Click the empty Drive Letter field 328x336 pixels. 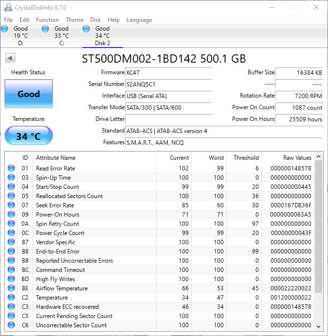click(x=168, y=119)
